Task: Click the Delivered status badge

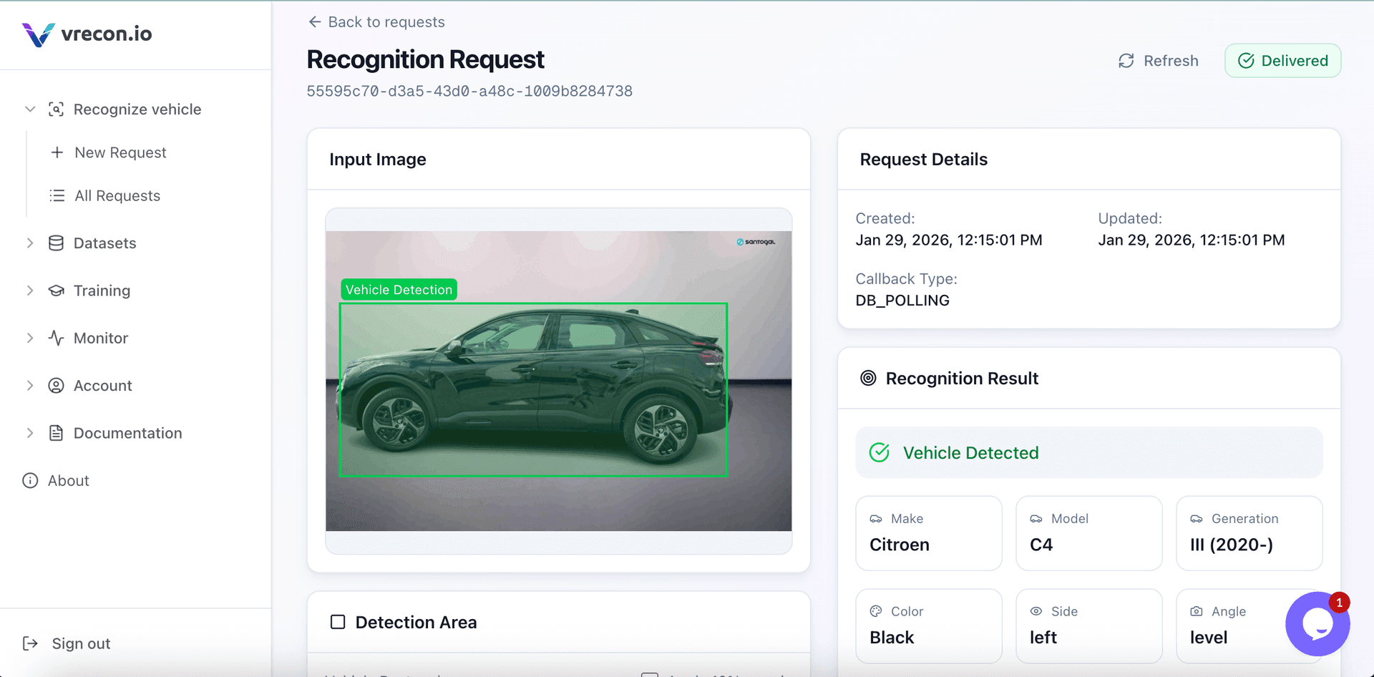Action: 1282,60
